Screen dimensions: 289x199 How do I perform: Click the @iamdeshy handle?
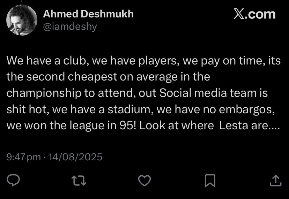[x=70, y=27]
